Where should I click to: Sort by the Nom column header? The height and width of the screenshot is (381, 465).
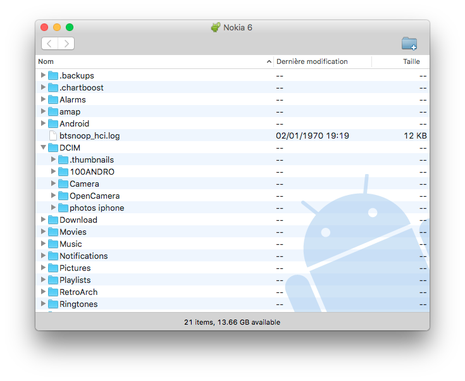tap(154, 61)
